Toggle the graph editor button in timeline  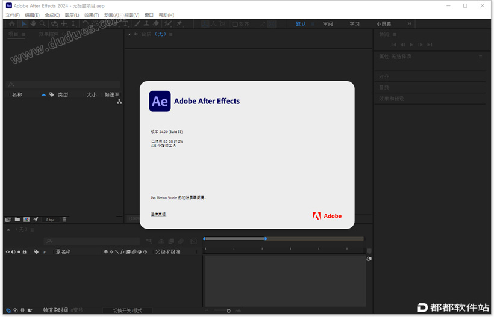click(194, 241)
